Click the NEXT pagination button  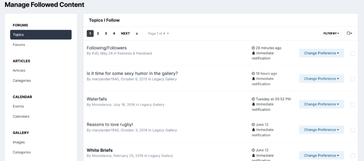point(125,33)
